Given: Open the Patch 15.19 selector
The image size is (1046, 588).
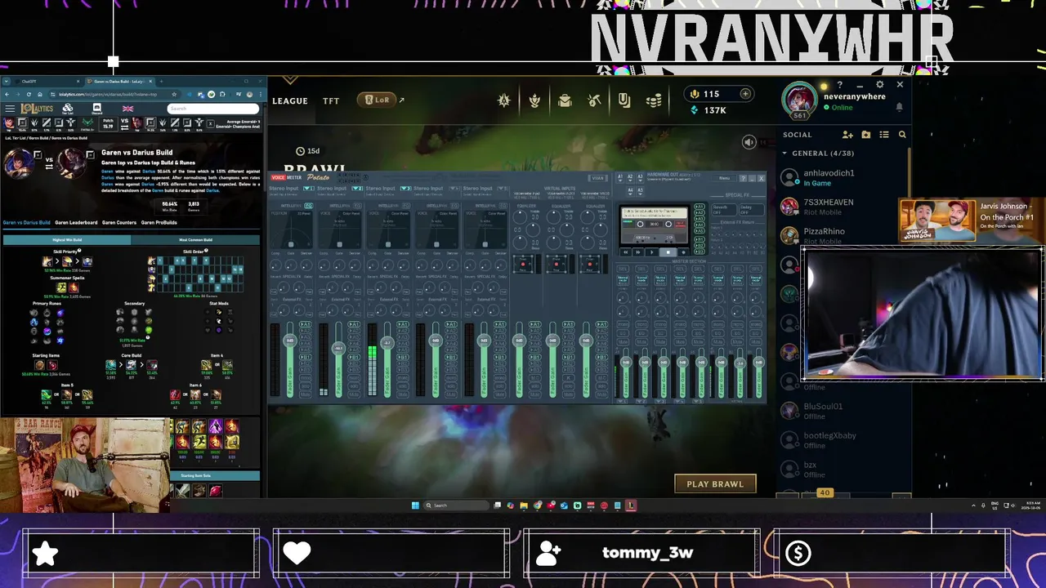Looking at the screenshot, I should (x=108, y=124).
